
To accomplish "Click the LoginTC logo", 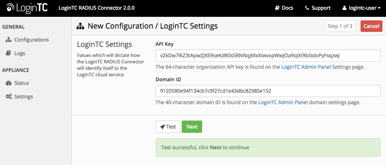I will [27, 8].
